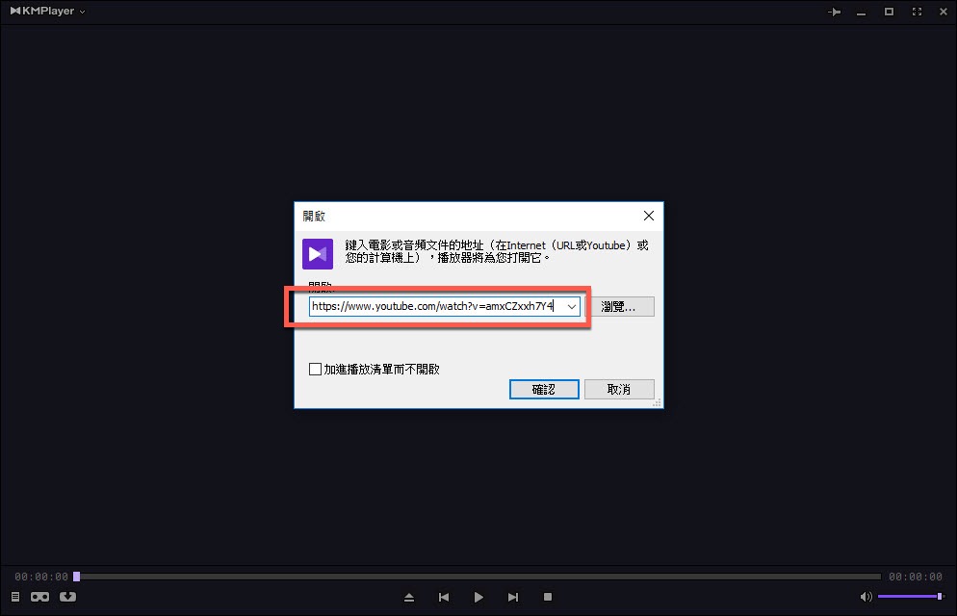Click the playback seek bar

pos(478,577)
